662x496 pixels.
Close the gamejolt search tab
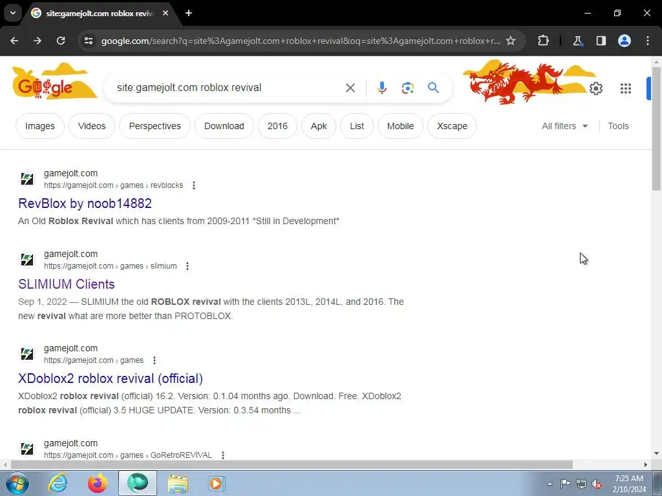click(165, 13)
